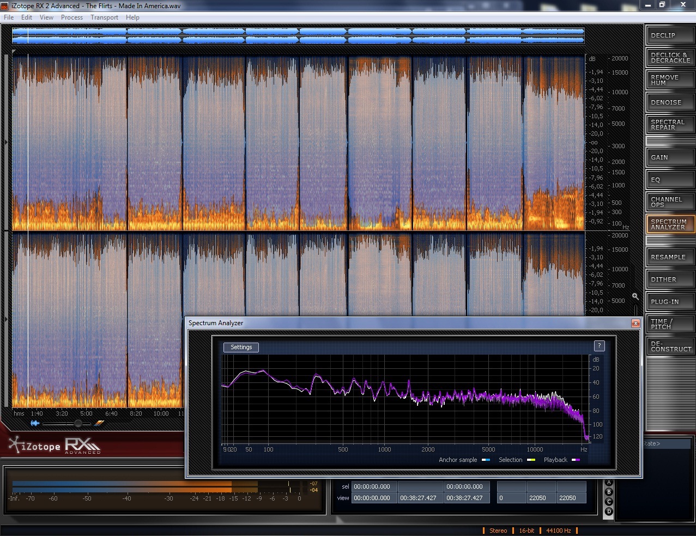The width and height of the screenshot is (696, 536).
Task: Select snapshot slot A
Action: (x=609, y=483)
